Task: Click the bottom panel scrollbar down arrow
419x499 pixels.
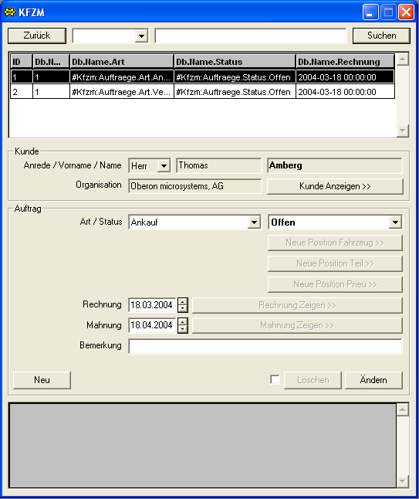Action: click(403, 481)
